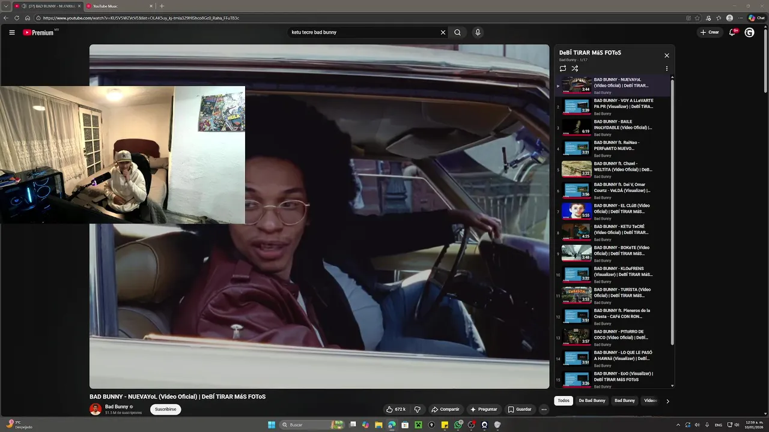
Task: Show more chips with right arrow
Action: click(x=667, y=401)
